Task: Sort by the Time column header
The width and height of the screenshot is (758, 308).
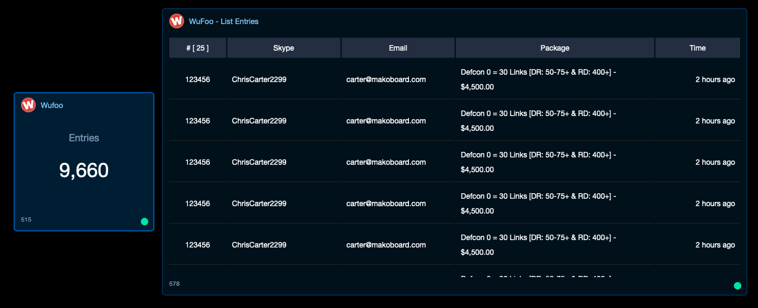Action: (697, 48)
